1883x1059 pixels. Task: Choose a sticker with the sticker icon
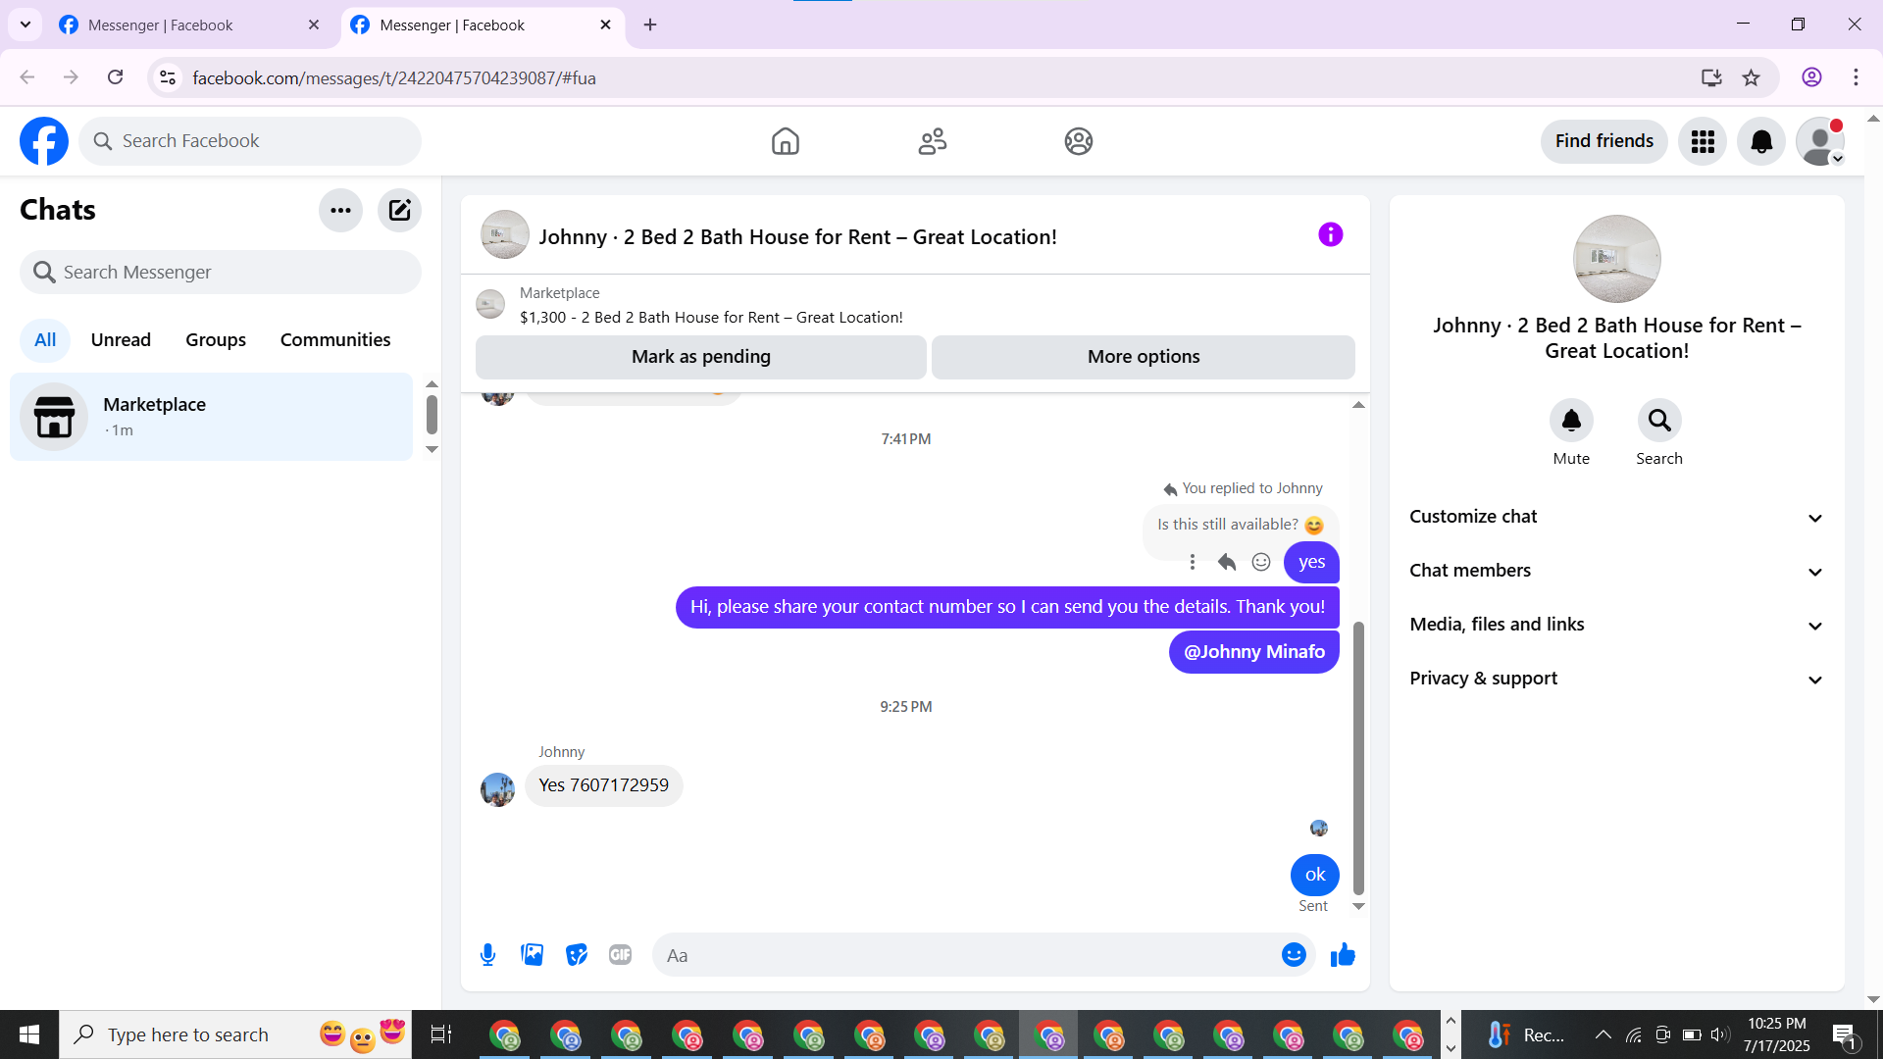[x=577, y=955]
